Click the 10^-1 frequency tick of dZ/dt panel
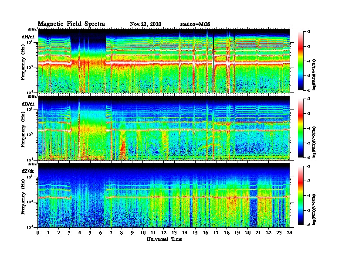This screenshot has height=267, width=345. 30,227
